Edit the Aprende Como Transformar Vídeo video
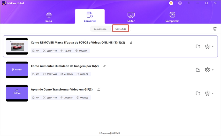The width and height of the screenshot is (221, 136). [208, 93]
